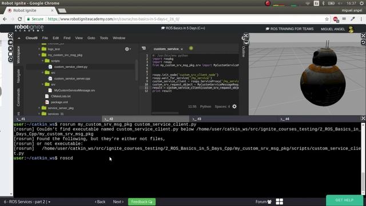366x206 pixels.
Task: Click the Wi-Fi indicator in the top bar
Action: (308, 3)
